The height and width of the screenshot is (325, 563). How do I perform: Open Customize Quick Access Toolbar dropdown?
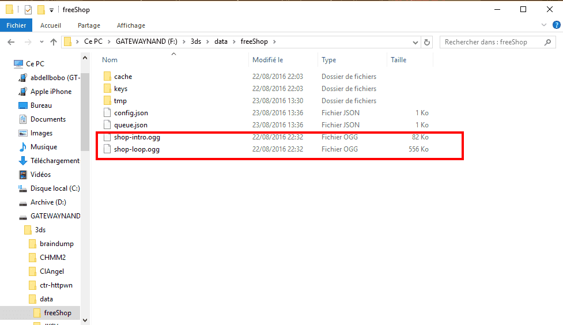coord(51,10)
